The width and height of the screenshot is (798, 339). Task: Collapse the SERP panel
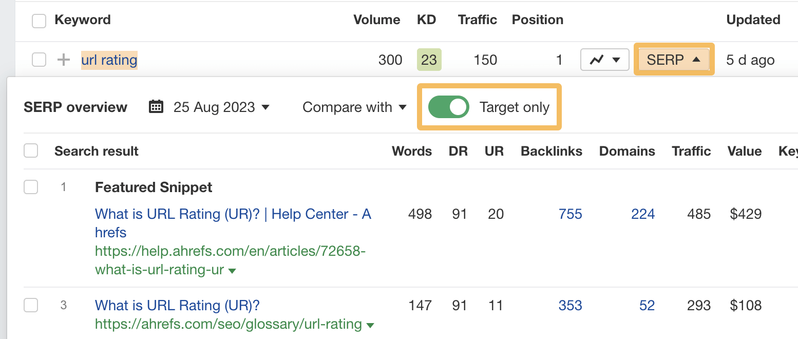coord(673,59)
